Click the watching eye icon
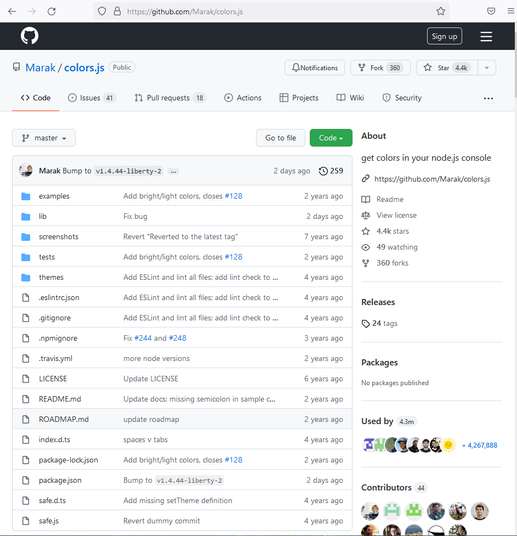This screenshot has width=517, height=536. [365, 247]
